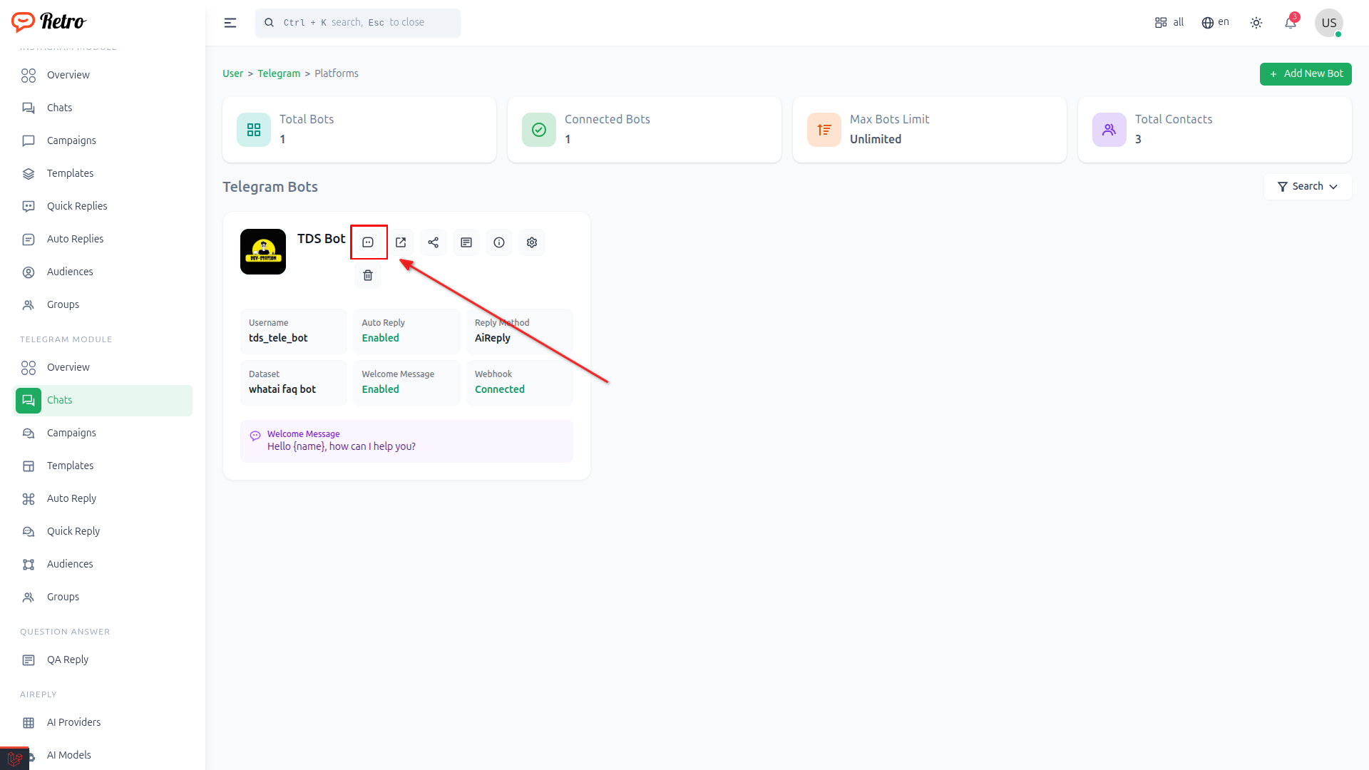Click the TDS Bot share icon
Viewport: 1369px width, 770px height.
point(434,242)
